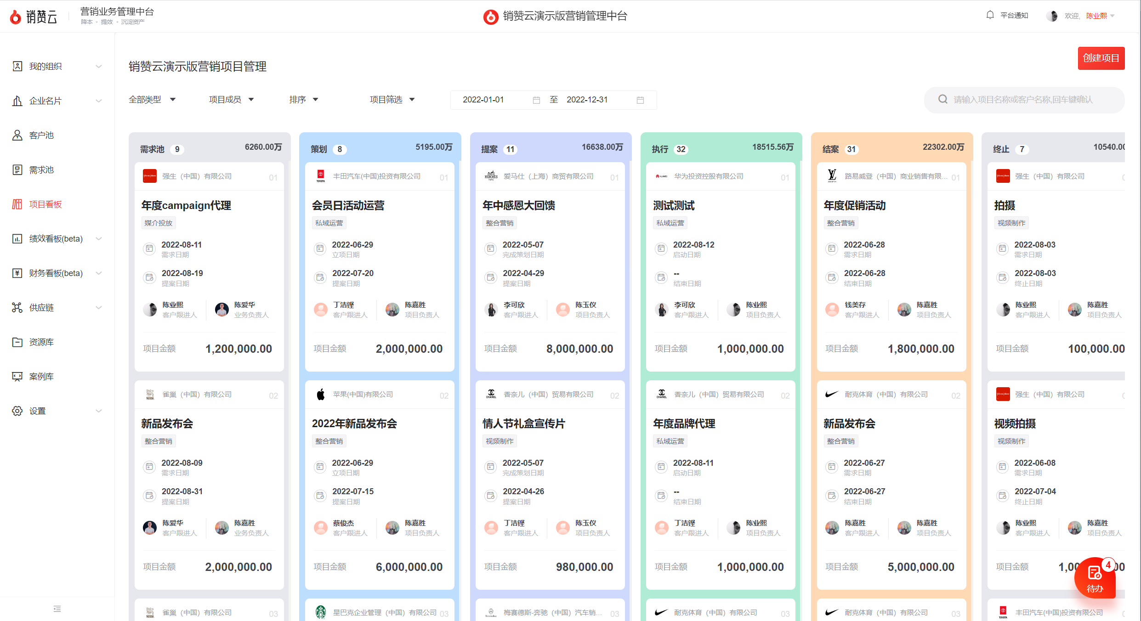Click the 我的组织 sidebar icon
This screenshot has height=621, width=1141.
[17, 66]
